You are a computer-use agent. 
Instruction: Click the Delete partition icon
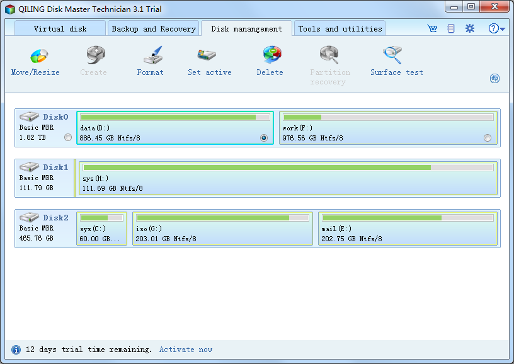pyautogui.click(x=272, y=54)
